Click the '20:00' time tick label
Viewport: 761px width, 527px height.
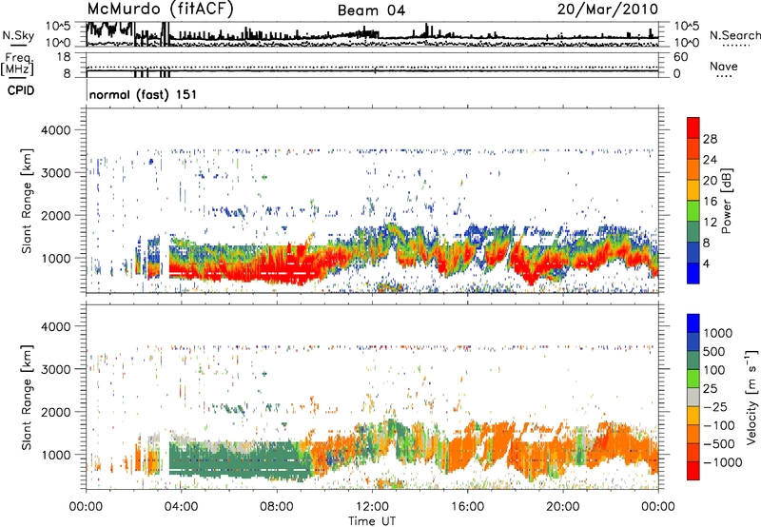(x=562, y=507)
